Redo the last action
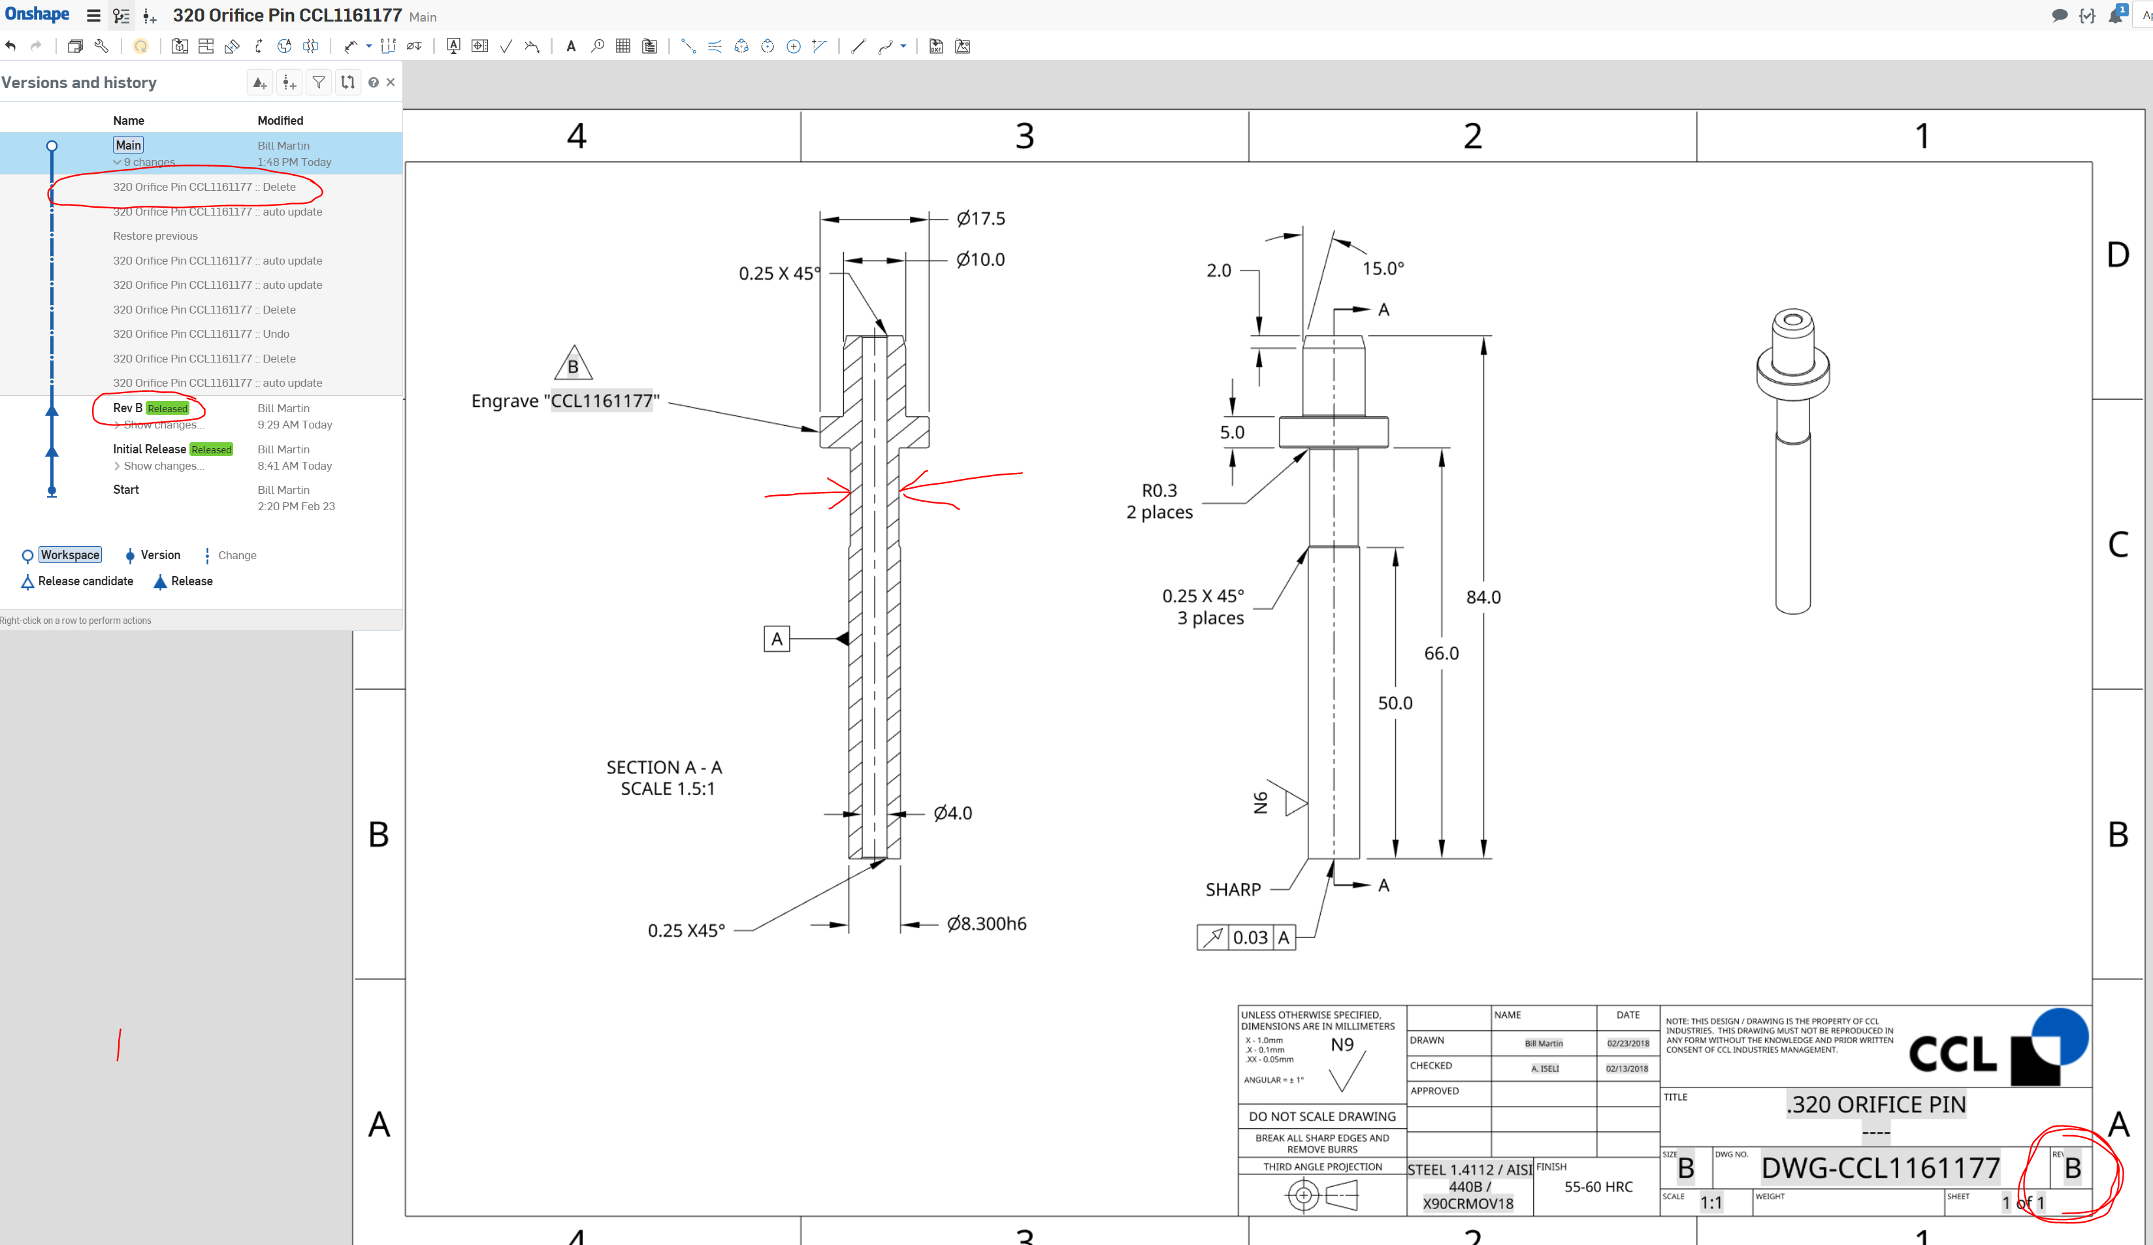Screen dimensions: 2153x1245 point(36,46)
